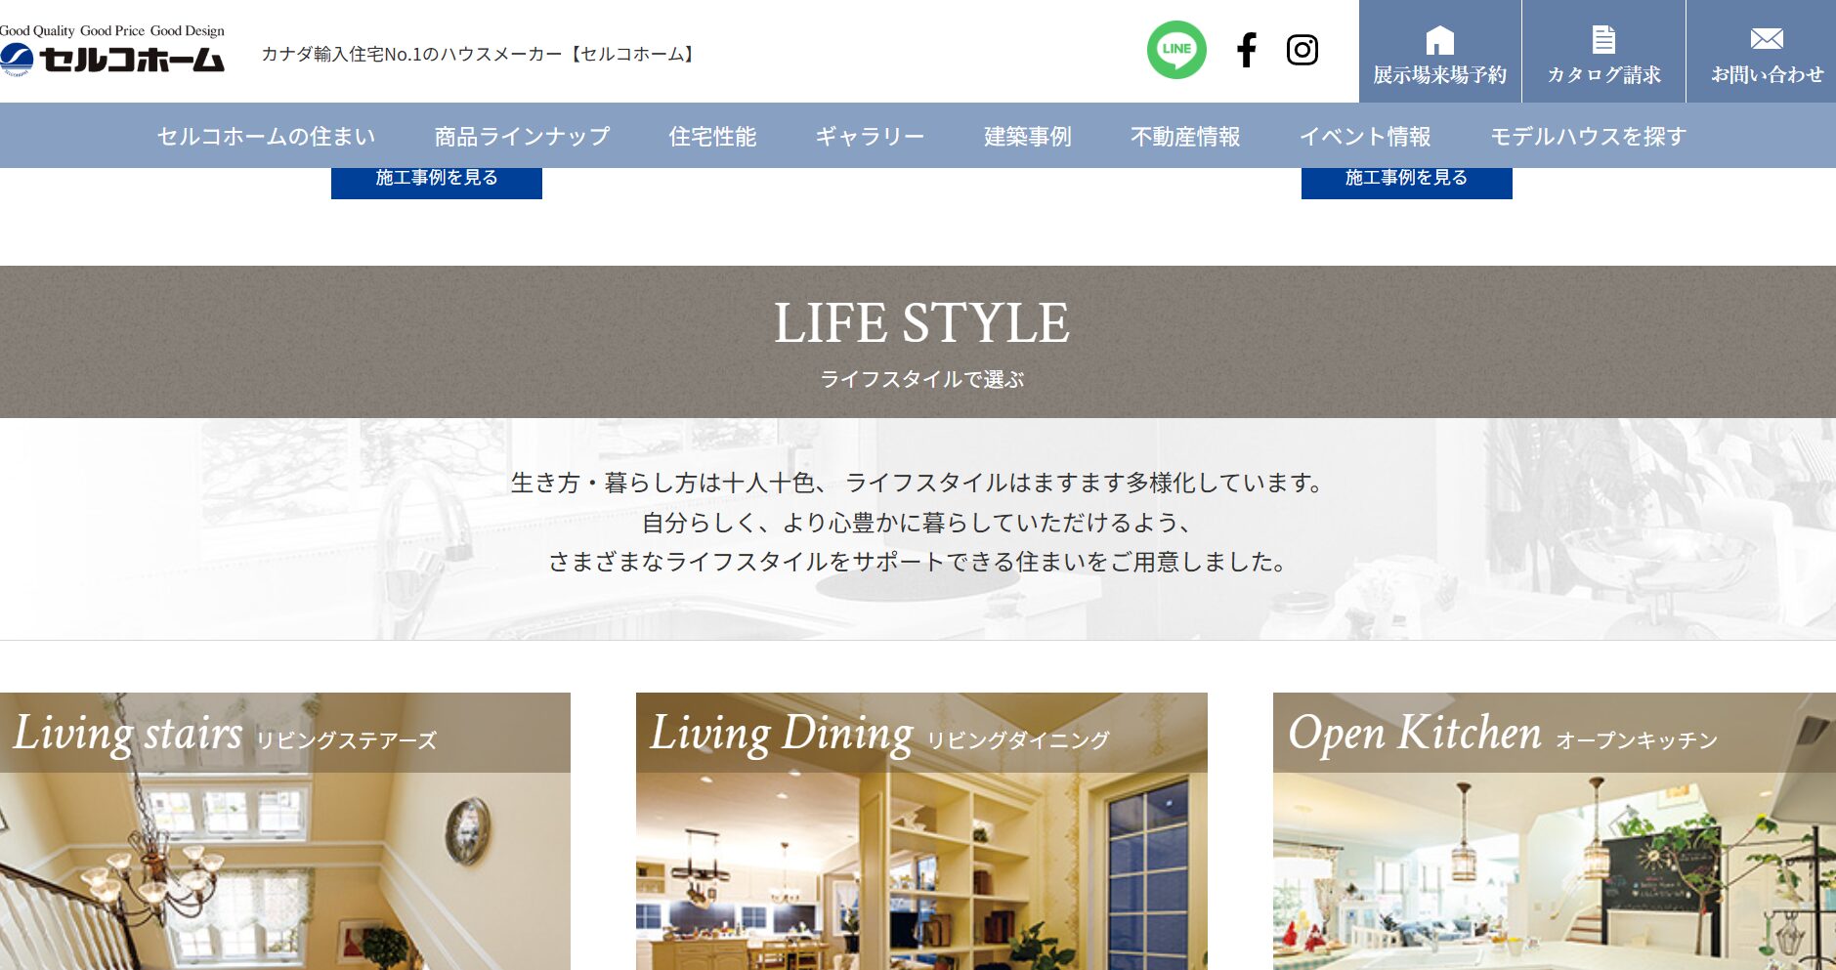The image size is (1836, 970).
Task: Click the house icon for 展示場来場予約
Action: (1440, 40)
